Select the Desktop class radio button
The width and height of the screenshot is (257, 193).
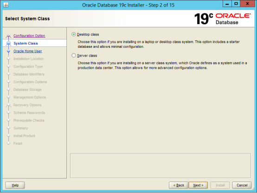click(74, 34)
